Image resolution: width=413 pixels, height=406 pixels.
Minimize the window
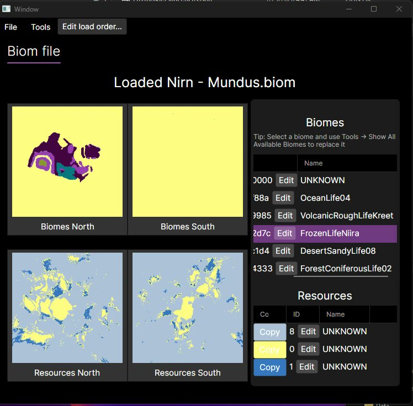[349, 9]
